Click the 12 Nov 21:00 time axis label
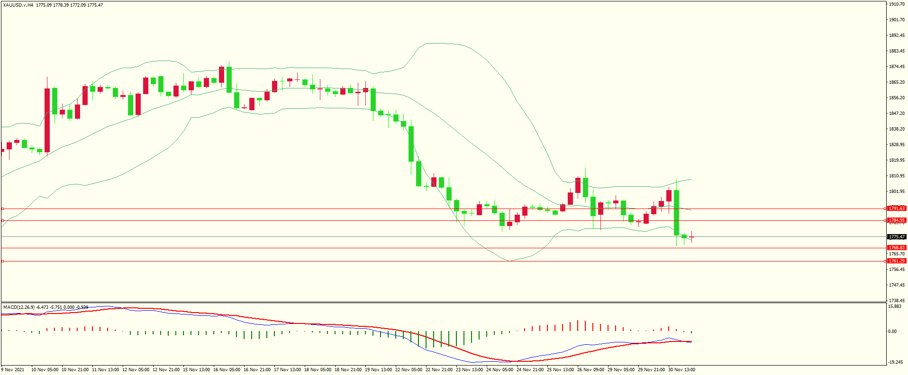 [x=166, y=370]
